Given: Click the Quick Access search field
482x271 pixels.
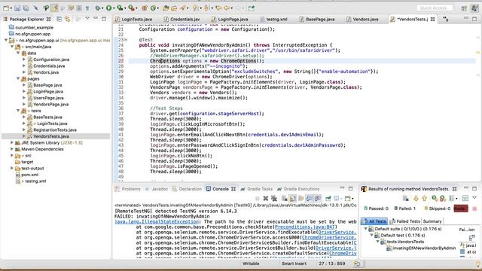Looking at the screenshot, I should [435, 8].
